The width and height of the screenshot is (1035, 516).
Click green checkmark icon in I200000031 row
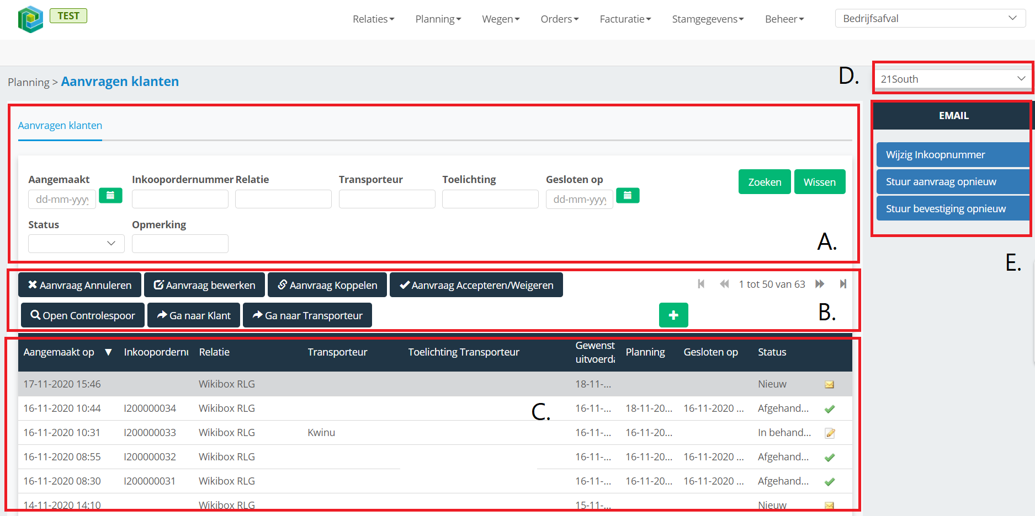(829, 482)
